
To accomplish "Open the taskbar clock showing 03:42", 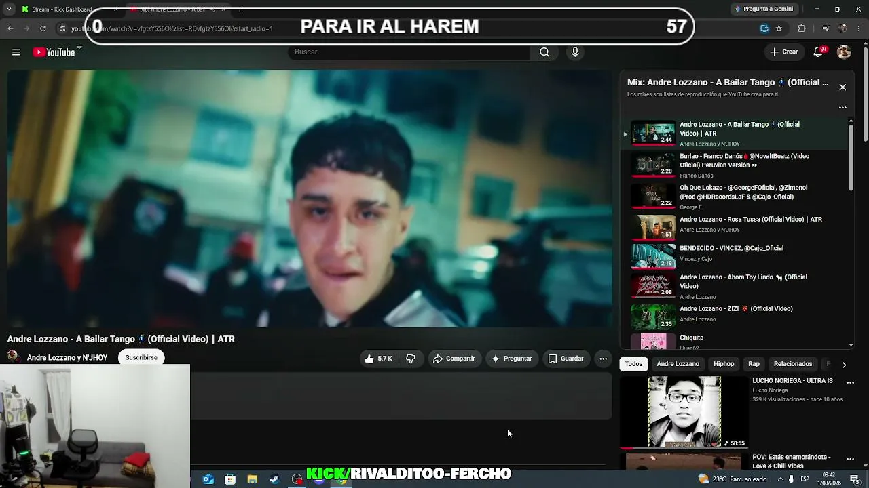I will [829, 479].
